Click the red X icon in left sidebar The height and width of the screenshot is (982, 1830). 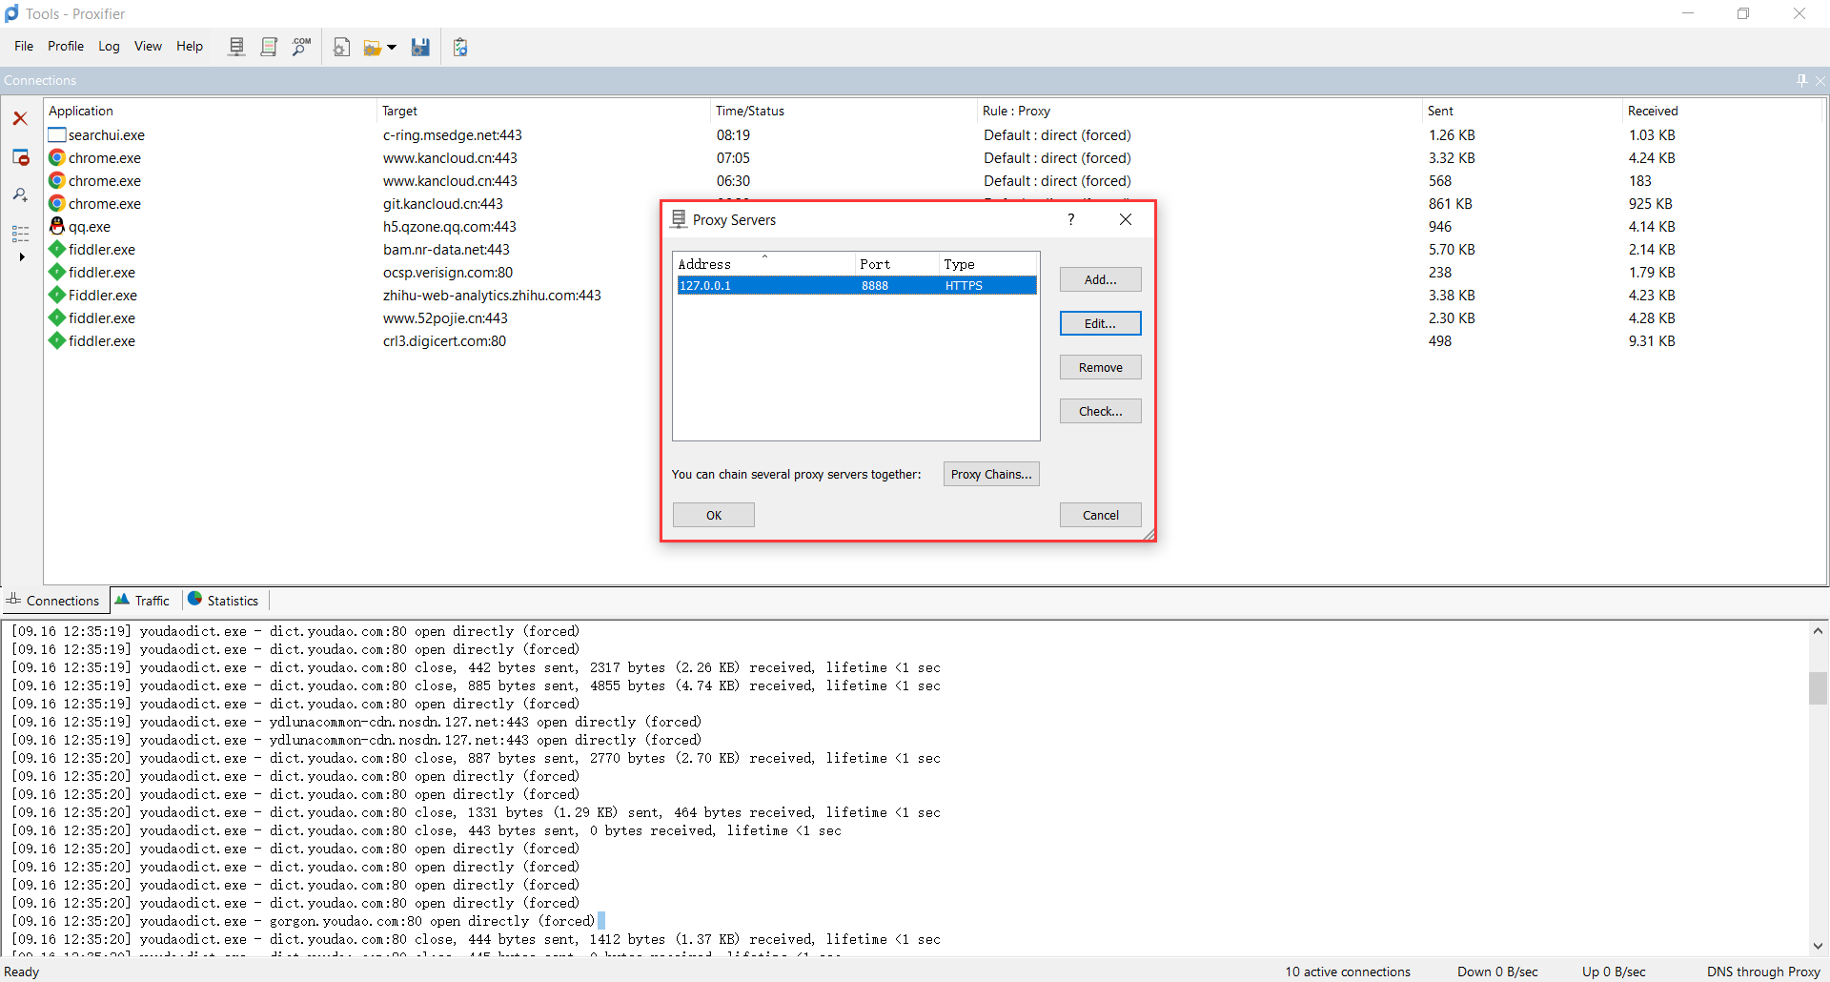point(20,118)
